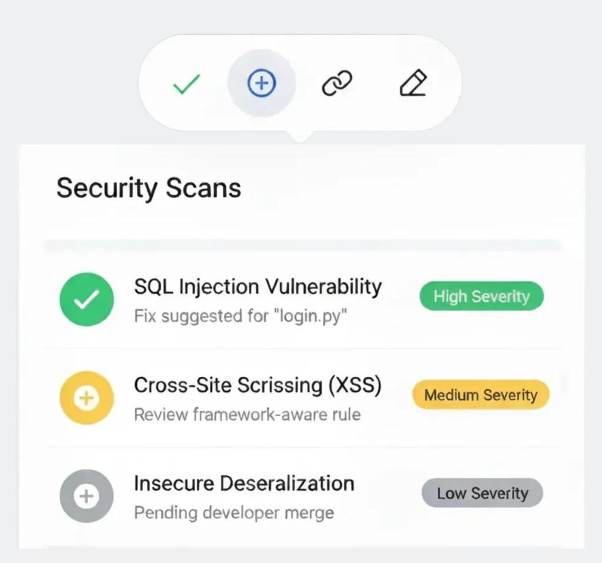Viewport: 602px width, 563px height.
Task: Toggle the green check circle for SQL Injection
Action: pos(86,299)
